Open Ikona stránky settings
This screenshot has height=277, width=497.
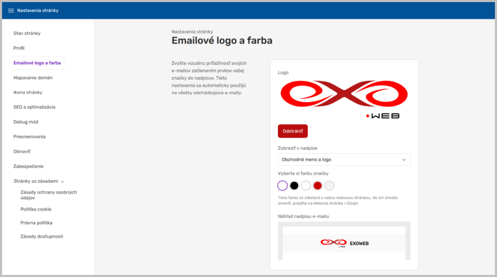[28, 93]
